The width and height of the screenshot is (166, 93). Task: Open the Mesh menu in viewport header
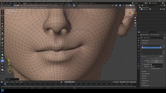point(32,5)
